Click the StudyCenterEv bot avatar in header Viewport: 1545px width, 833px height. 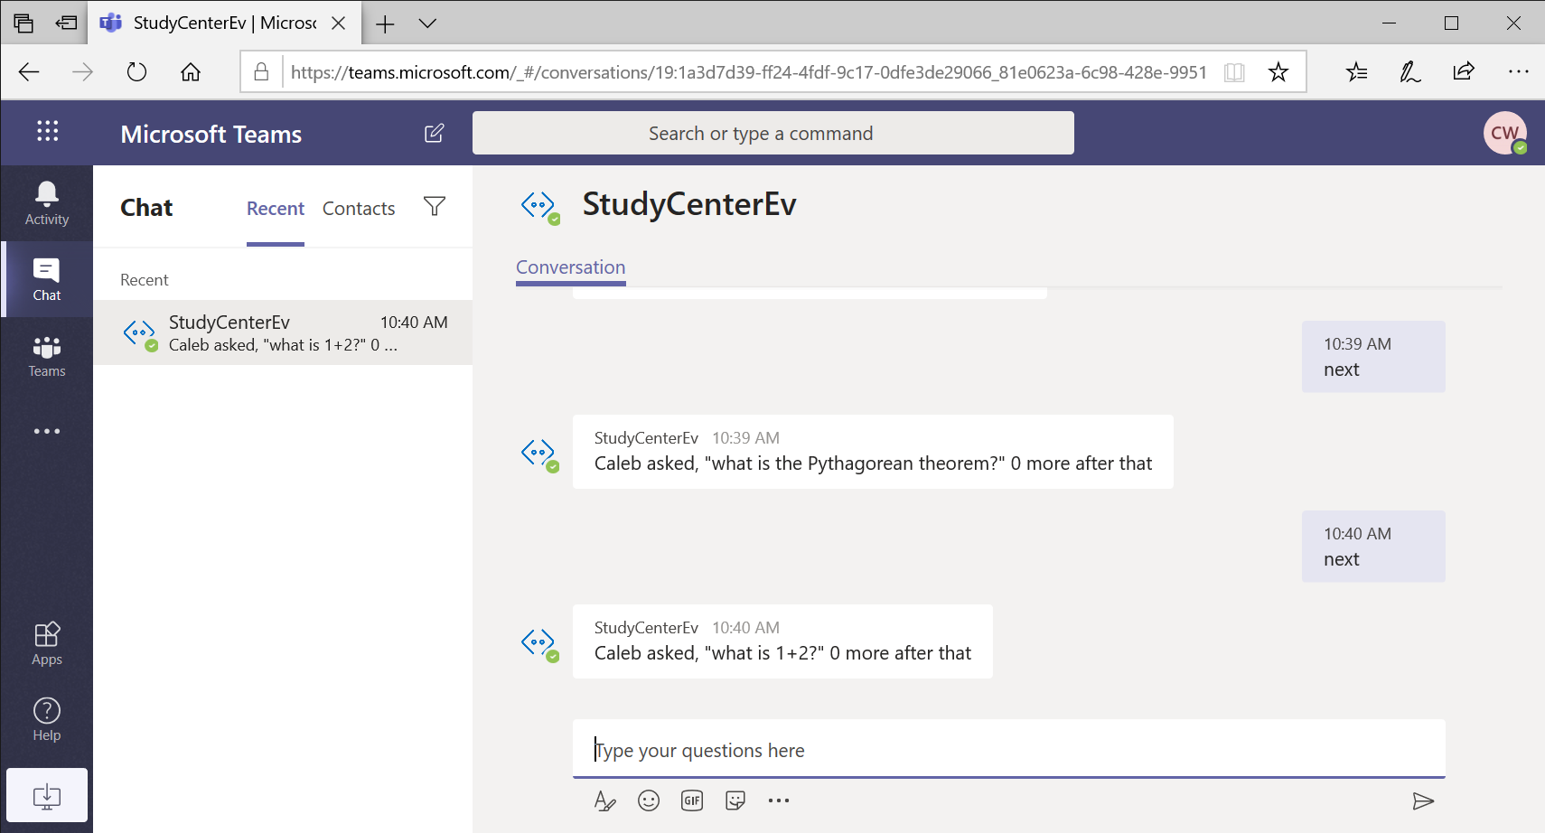pyautogui.click(x=539, y=206)
